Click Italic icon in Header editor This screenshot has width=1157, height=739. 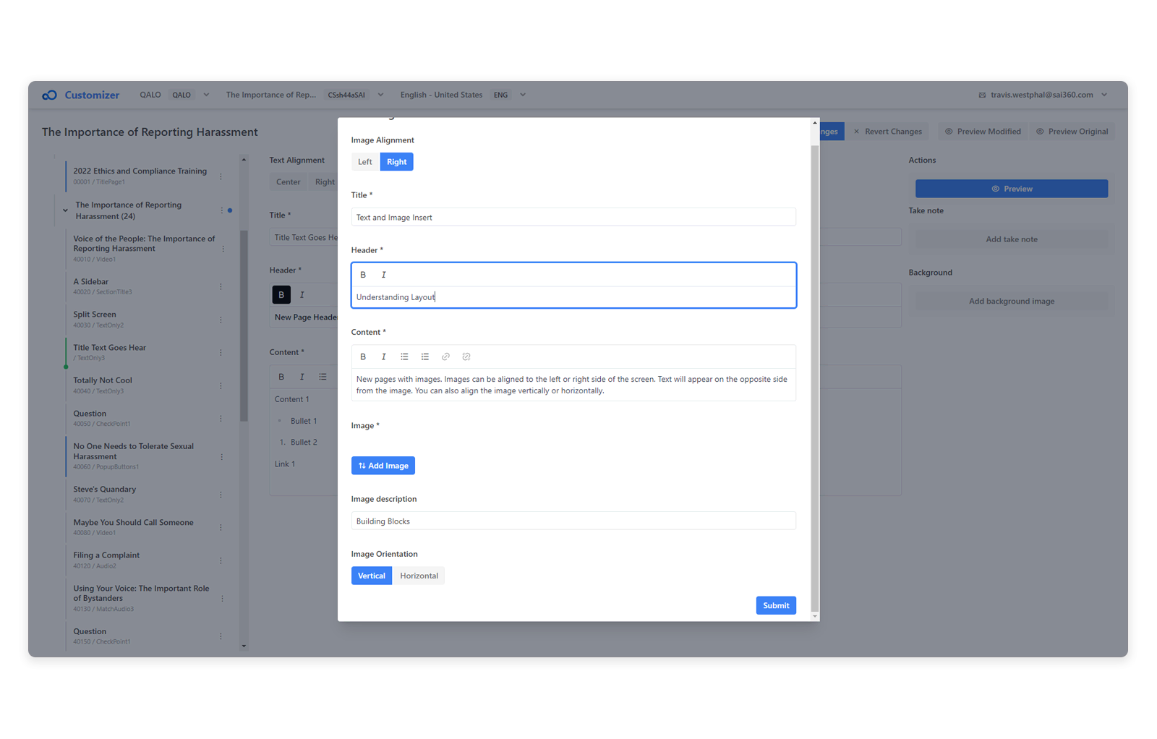[x=383, y=275]
